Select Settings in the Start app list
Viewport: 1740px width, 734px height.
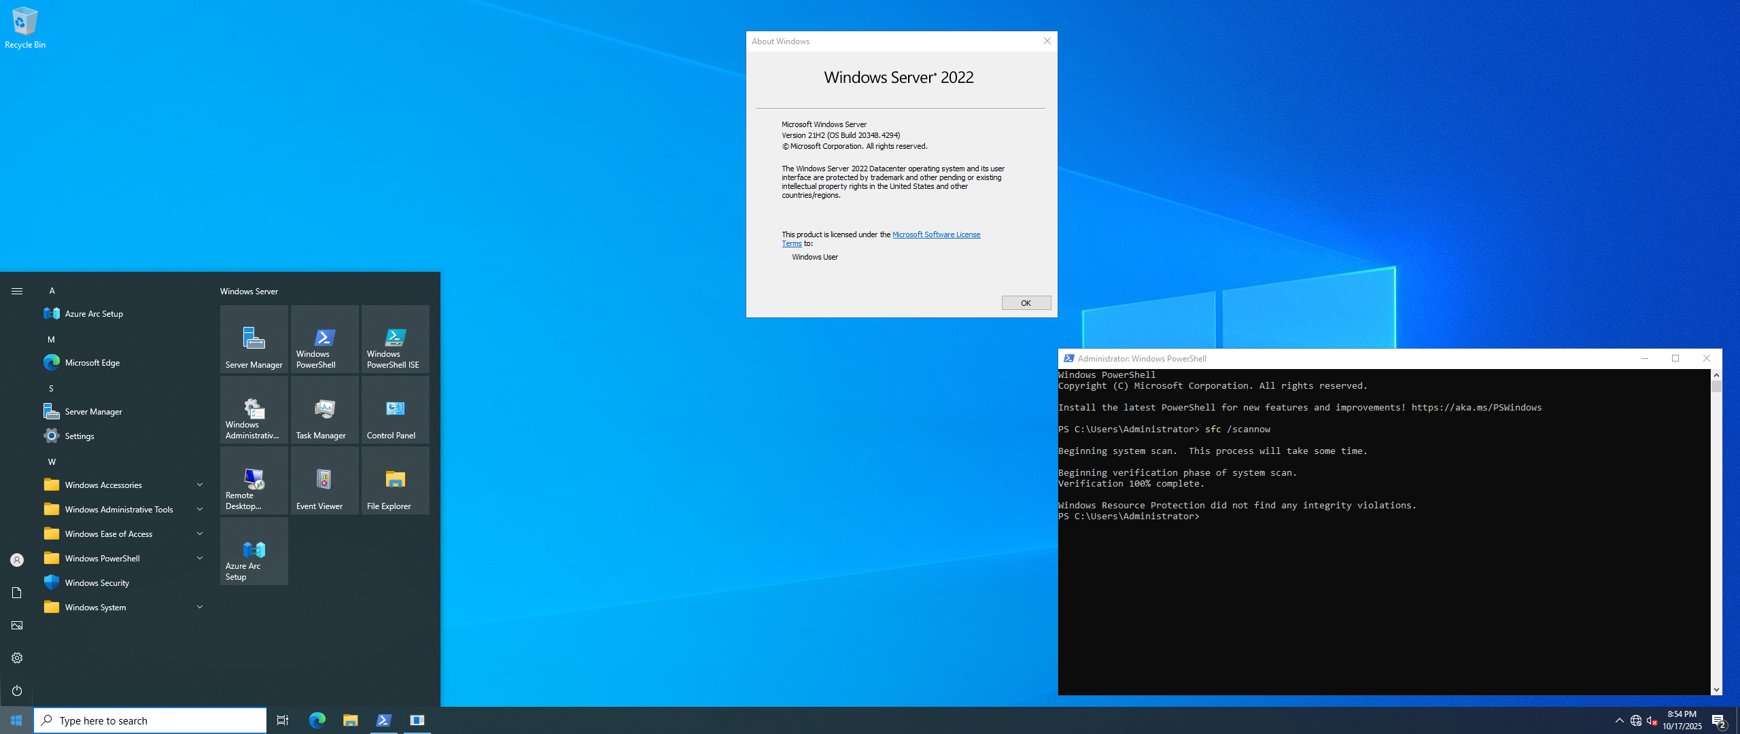click(x=79, y=436)
